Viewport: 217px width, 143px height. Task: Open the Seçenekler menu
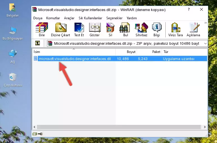click(x=114, y=18)
